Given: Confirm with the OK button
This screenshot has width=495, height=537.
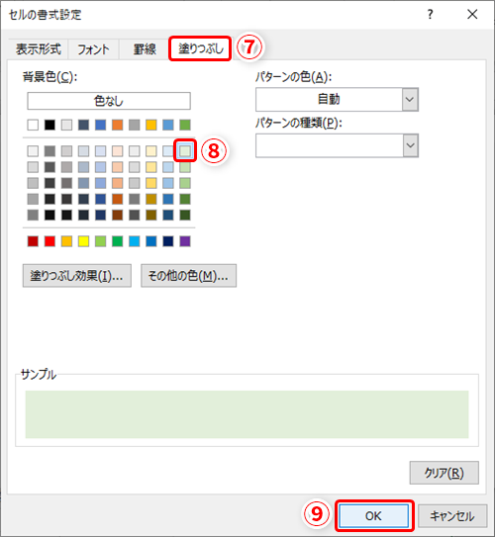Looking at the screenshot, I should coord(373,516).
